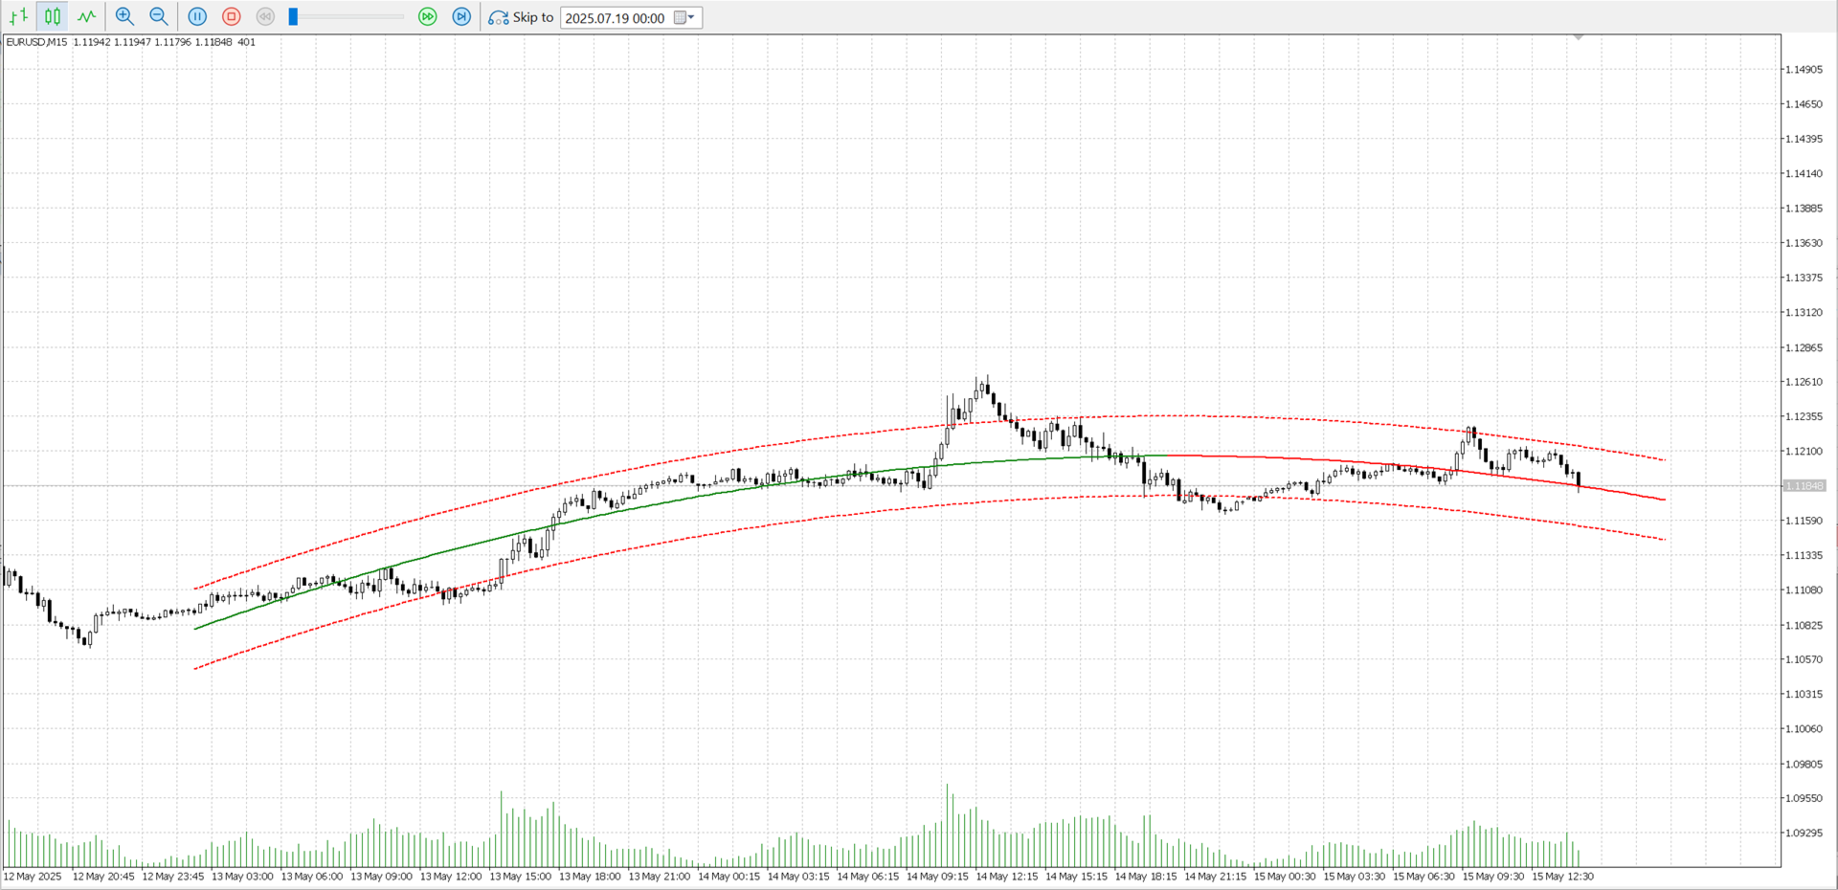Select the candlestick chart view

tap(53, 16)
